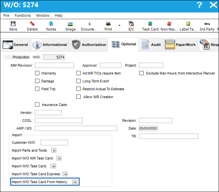Screen dimensions: 219x192
Task: Enable the Warranty checkbox
Action: 37,73
